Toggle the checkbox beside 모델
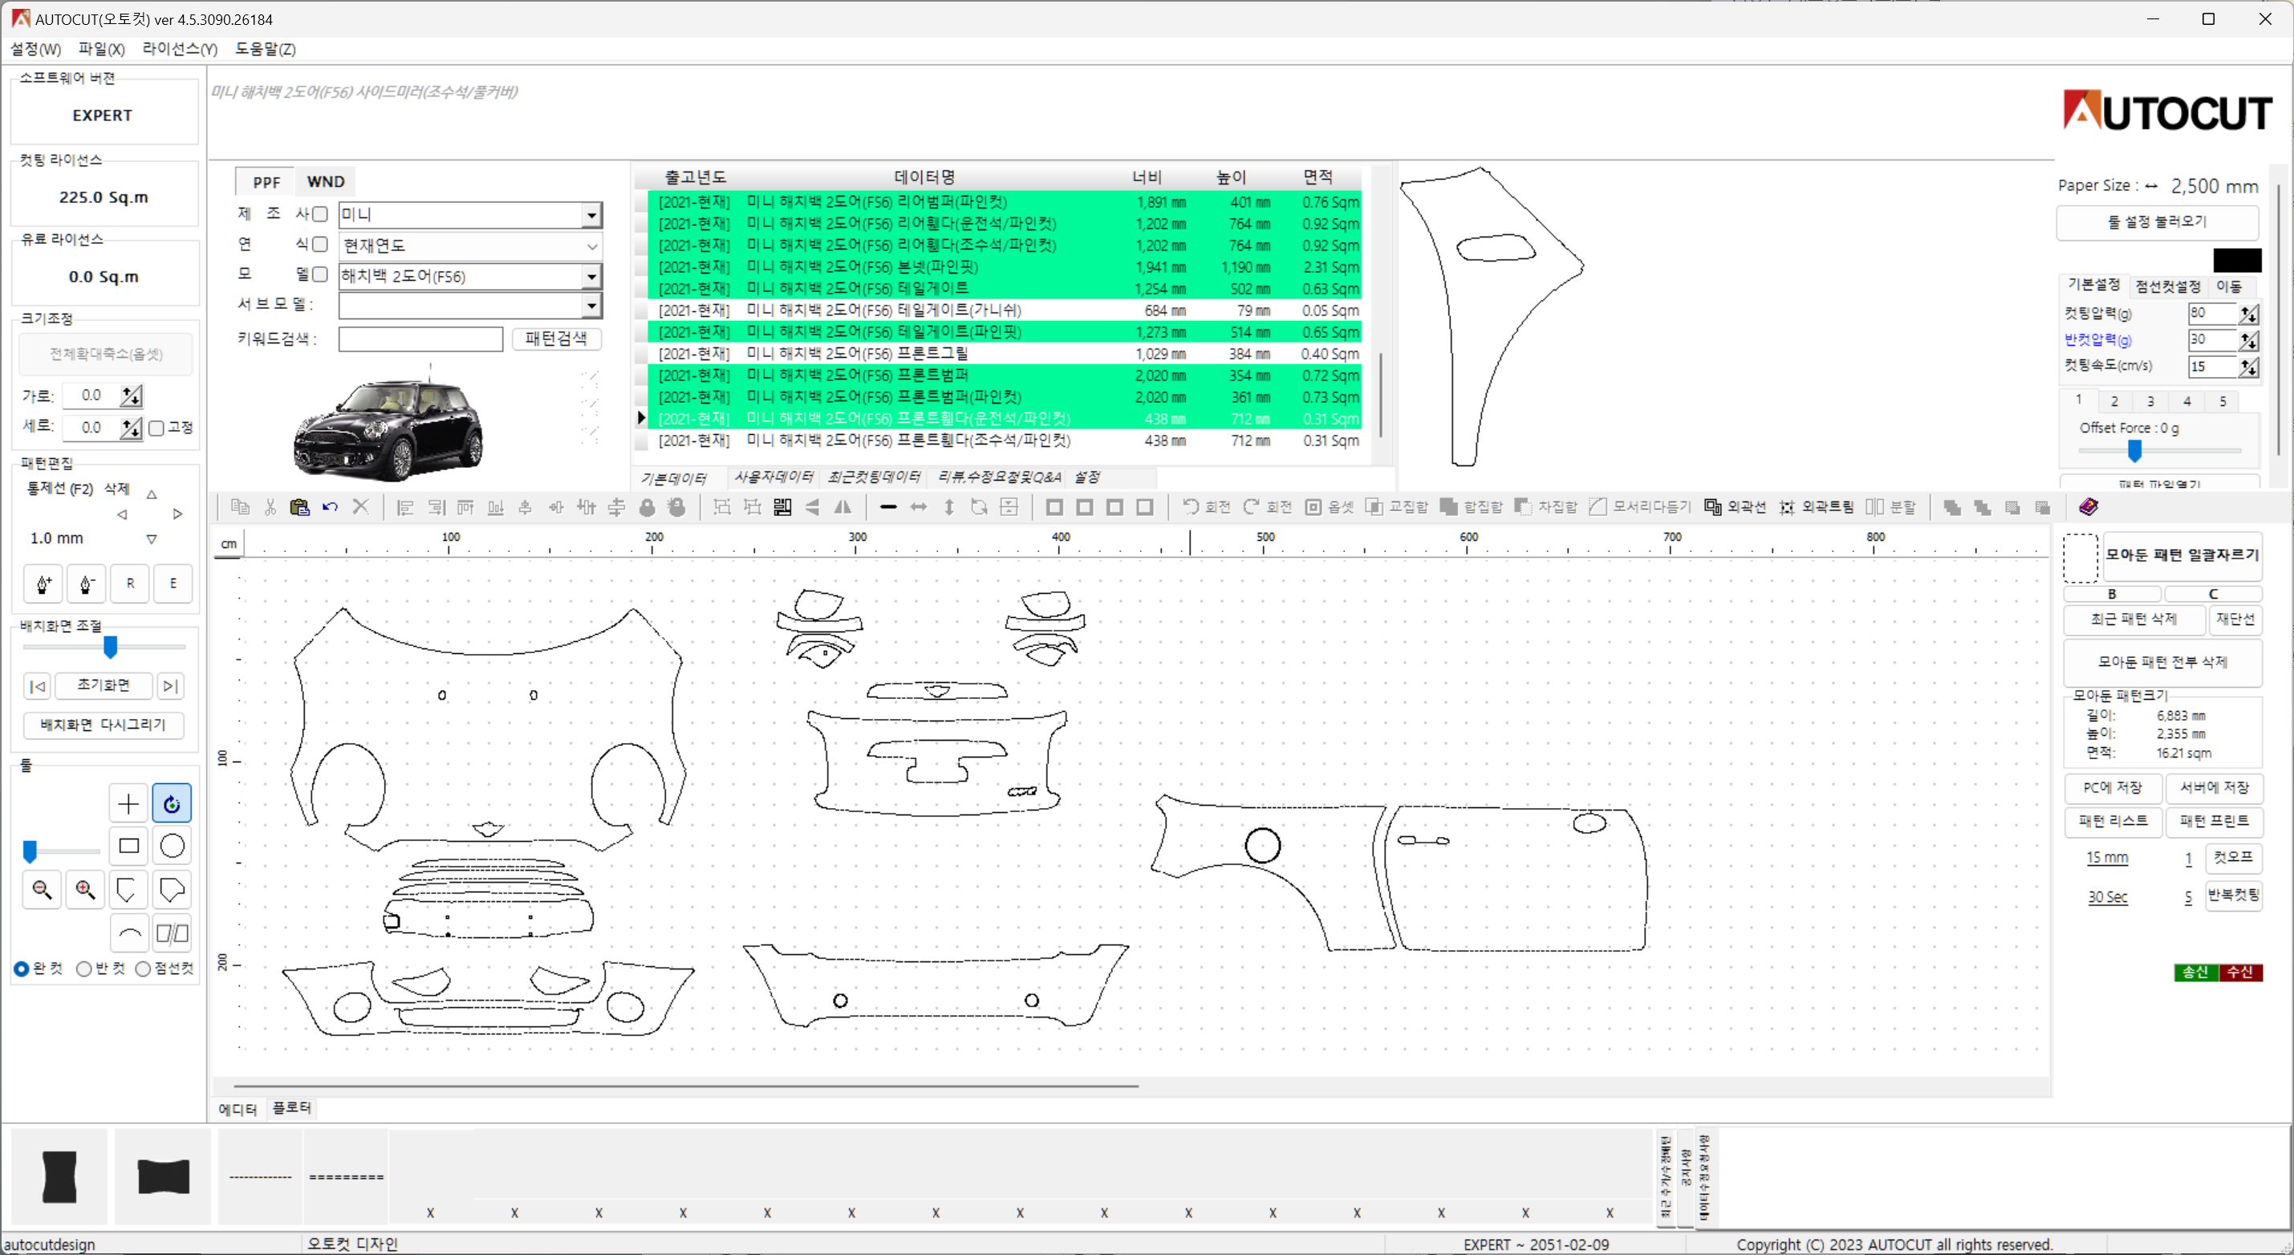 [x=319, y=274]
